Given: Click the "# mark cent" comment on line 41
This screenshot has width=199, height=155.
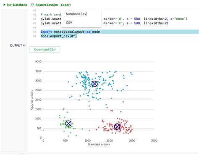Looking at the screenshot, I should click(x=51, y=15).
